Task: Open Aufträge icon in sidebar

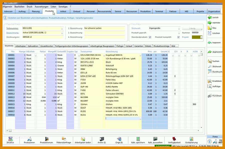Action: pyautogui.click(x=210, y=86)
